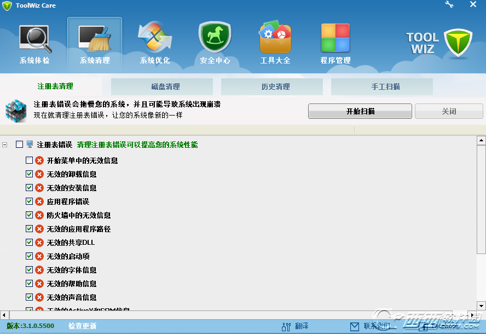Select the 系统清理 system cleanup module
Viewport: 486px width, 334px height.
coord(95,44)
